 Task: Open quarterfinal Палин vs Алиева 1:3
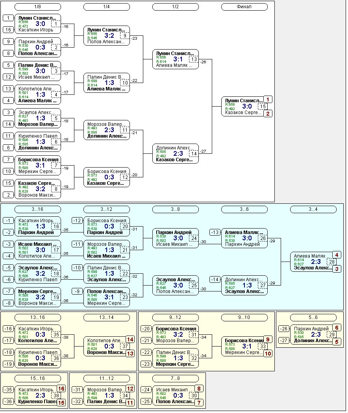107,83
